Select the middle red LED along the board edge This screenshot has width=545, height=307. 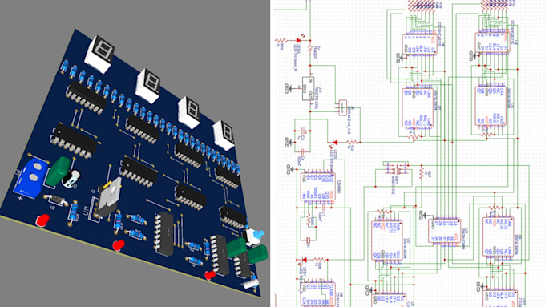[x=119, y=245]
